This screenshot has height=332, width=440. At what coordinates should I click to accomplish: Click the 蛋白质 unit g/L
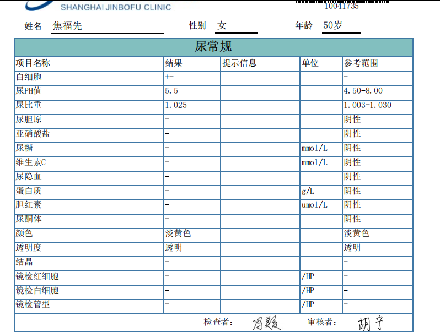[308, 191]
